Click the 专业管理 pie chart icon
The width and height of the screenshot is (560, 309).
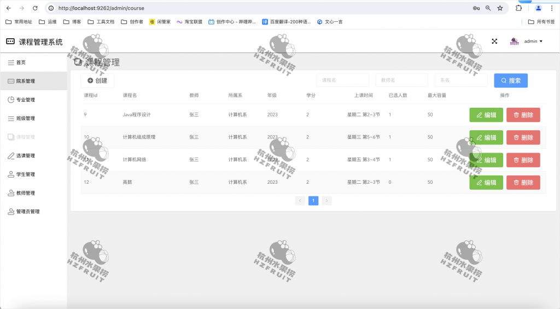11,100
